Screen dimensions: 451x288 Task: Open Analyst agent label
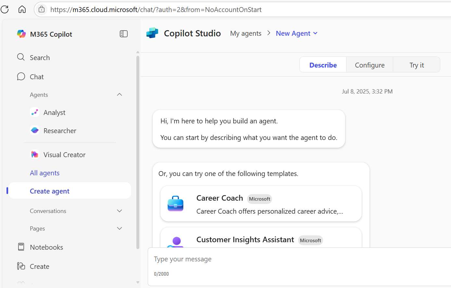pyautogui.click(x=55, y=113)
